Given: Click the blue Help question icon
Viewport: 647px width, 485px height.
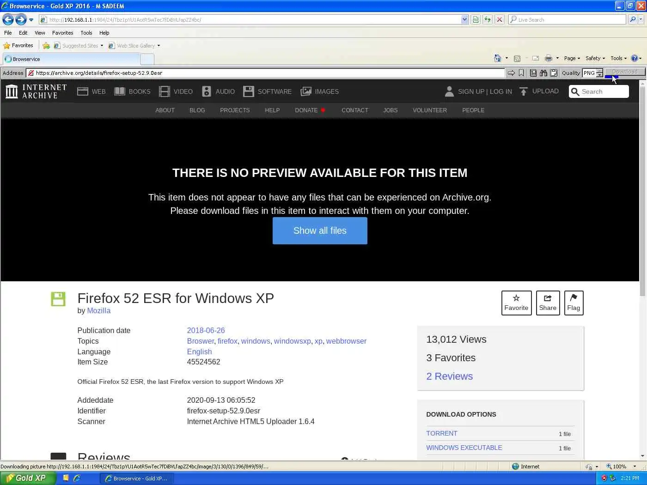Looking at the screenshot, I should [x=635, y=58].
